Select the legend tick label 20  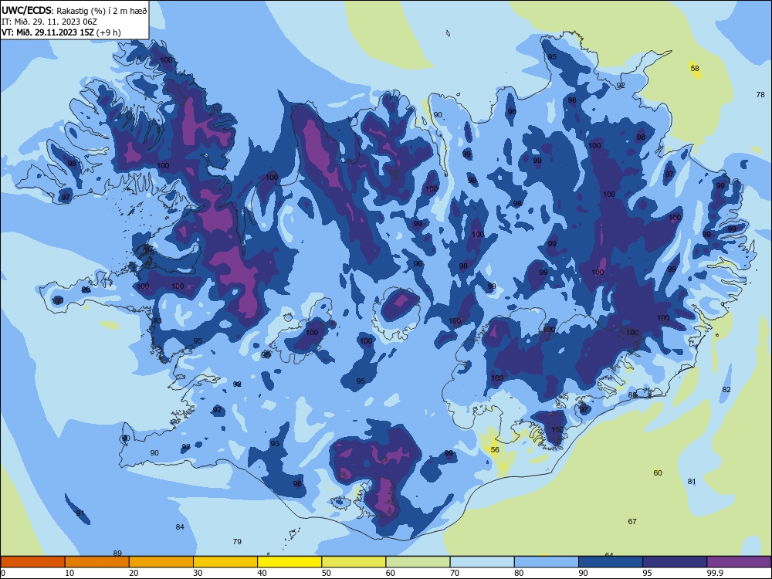pyautogui.click(x=134, y=573)
